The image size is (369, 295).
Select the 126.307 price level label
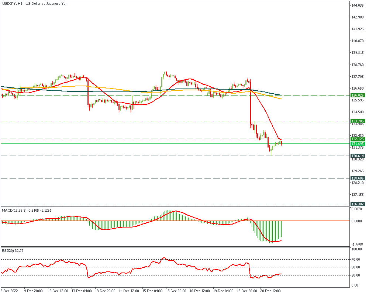point(357,204)
